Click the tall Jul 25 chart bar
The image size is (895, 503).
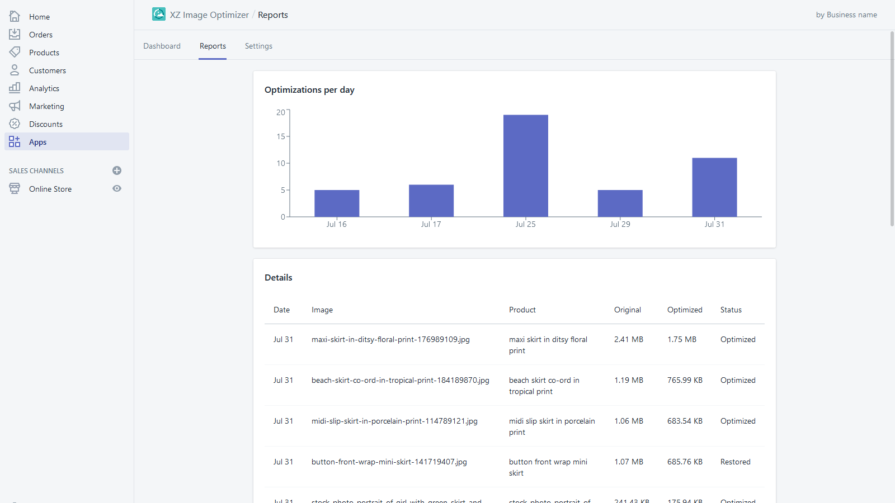(x=525, y=165)
